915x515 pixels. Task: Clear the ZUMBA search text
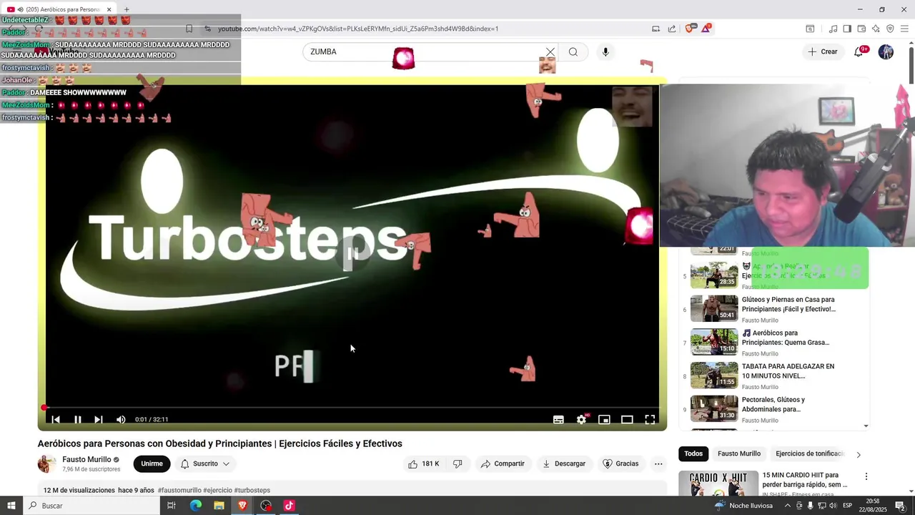pos(550,51)
